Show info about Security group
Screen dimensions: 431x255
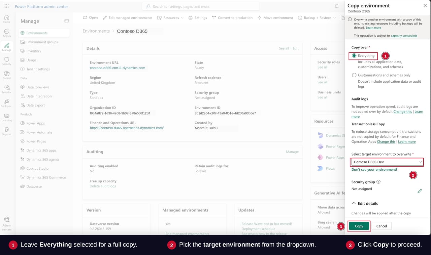378,182
